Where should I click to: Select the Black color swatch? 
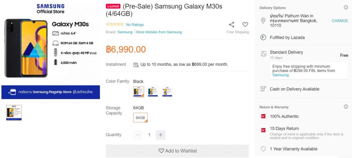point(139,92)
